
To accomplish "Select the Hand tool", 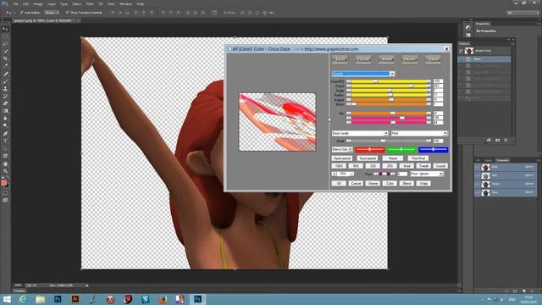I will [x=5, y=164].
